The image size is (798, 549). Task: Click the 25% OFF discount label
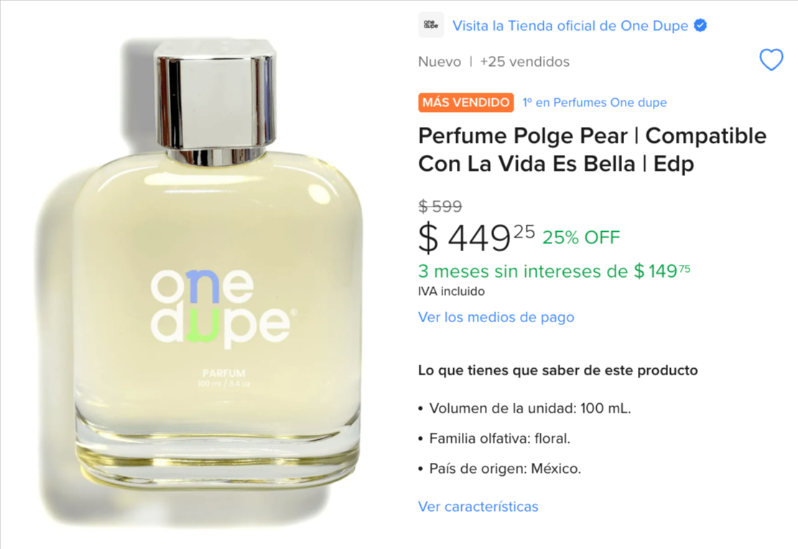(581, 238)
